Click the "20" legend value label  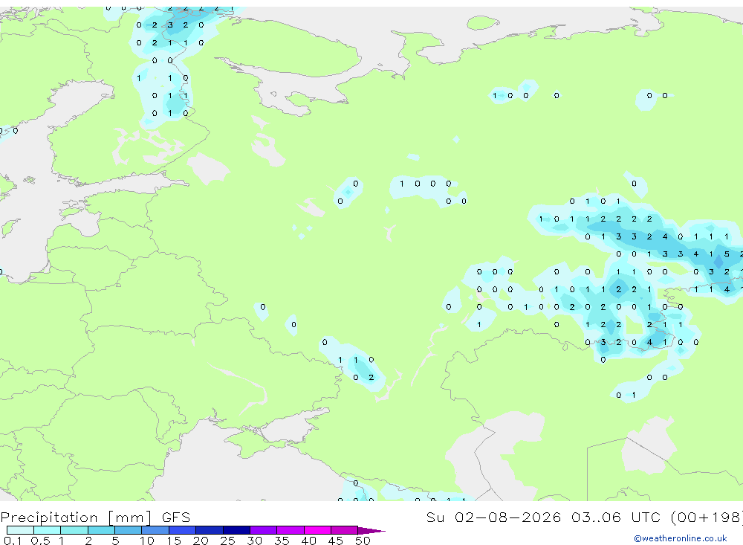(201, 541)
